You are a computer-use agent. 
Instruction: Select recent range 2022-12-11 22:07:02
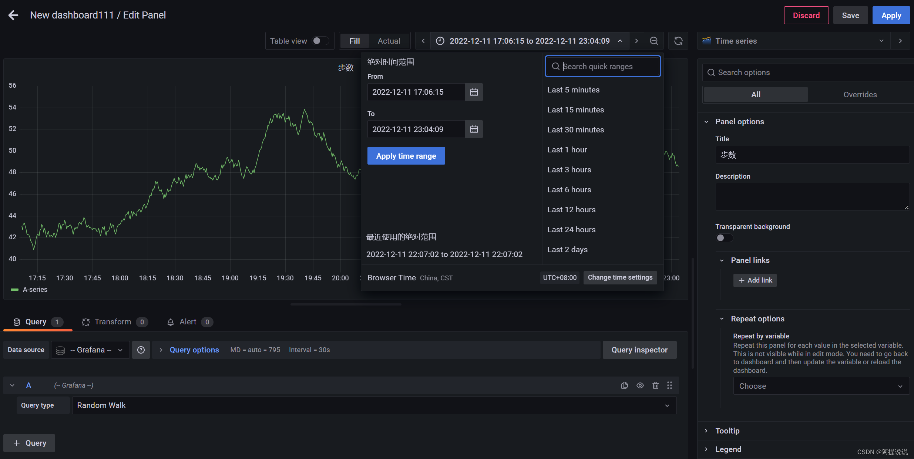[x=444, y=254]
